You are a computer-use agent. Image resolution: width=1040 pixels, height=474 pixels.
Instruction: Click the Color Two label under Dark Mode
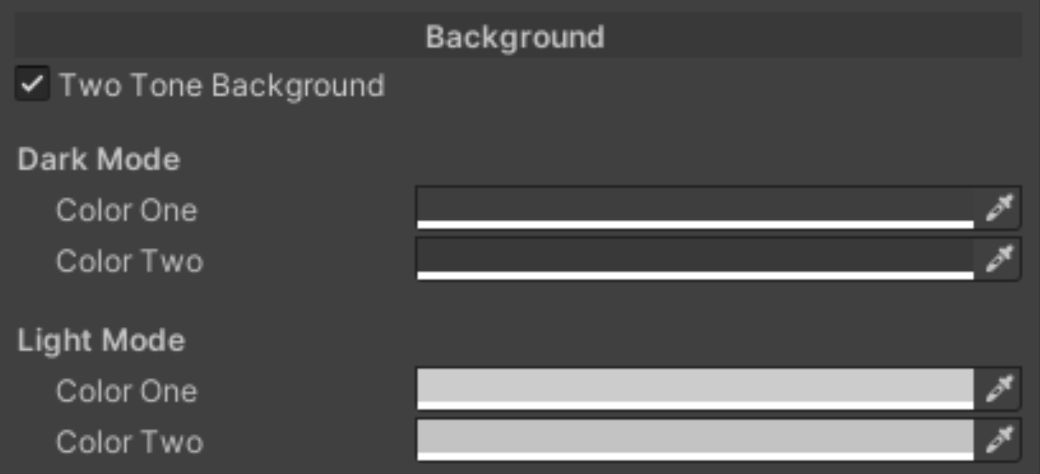(x=129, y=261)
